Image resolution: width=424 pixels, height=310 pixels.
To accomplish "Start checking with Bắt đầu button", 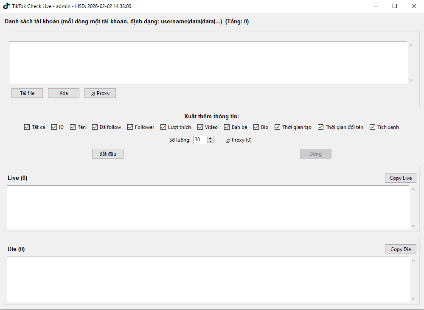I will point(108,154).
